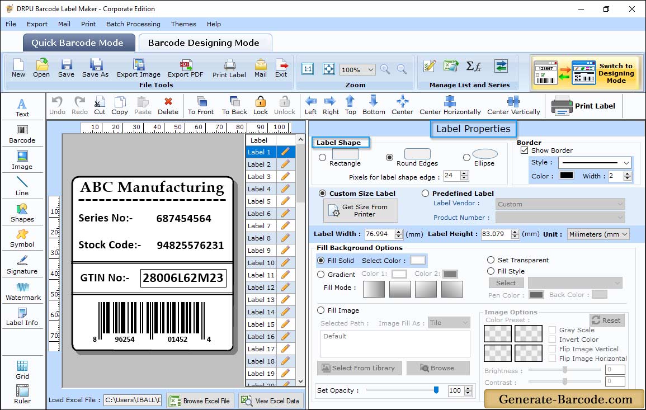The height and width of the screenshot is (410, 646).
Task: Click the border Color swatch
Action: [x=566, y=176]
